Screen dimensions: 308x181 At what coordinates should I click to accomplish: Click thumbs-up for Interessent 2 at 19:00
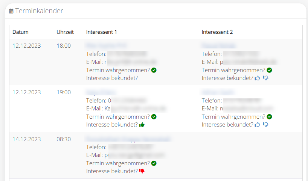(x=257, y=125)
